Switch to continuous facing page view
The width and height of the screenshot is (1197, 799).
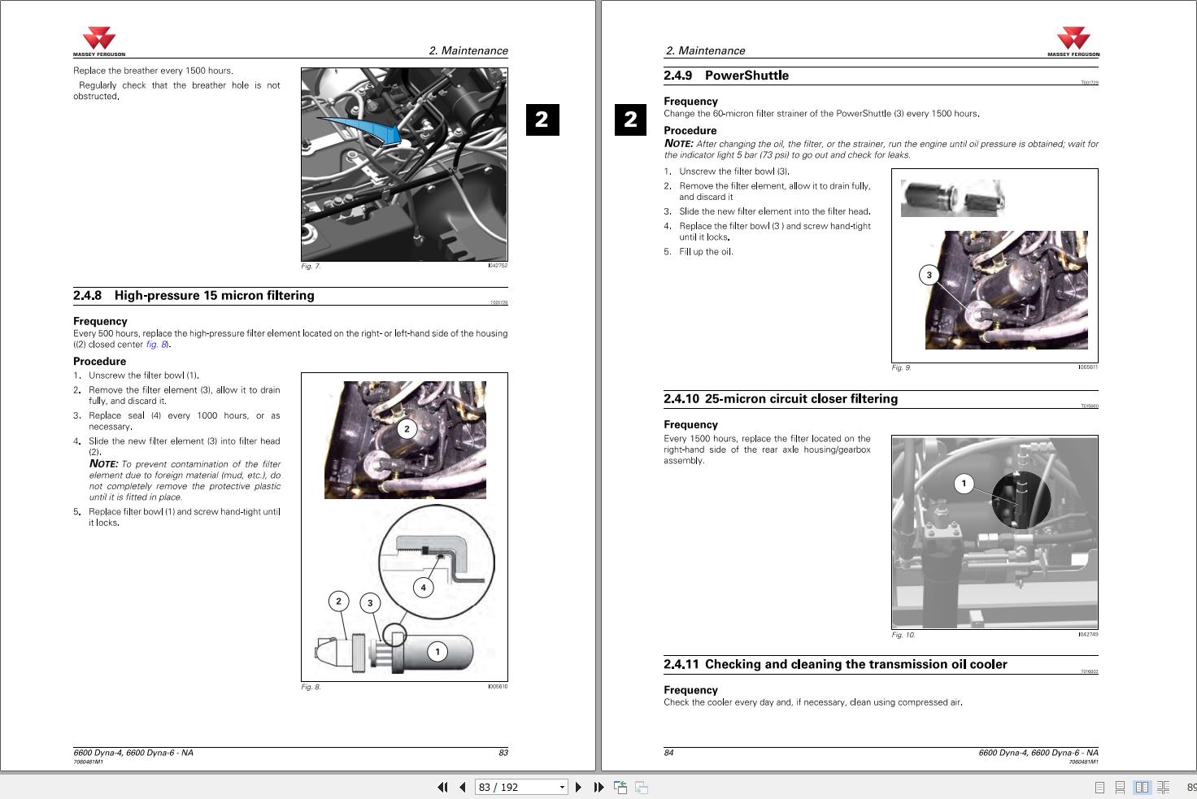pyautogui.click(x=1164, y=787)
